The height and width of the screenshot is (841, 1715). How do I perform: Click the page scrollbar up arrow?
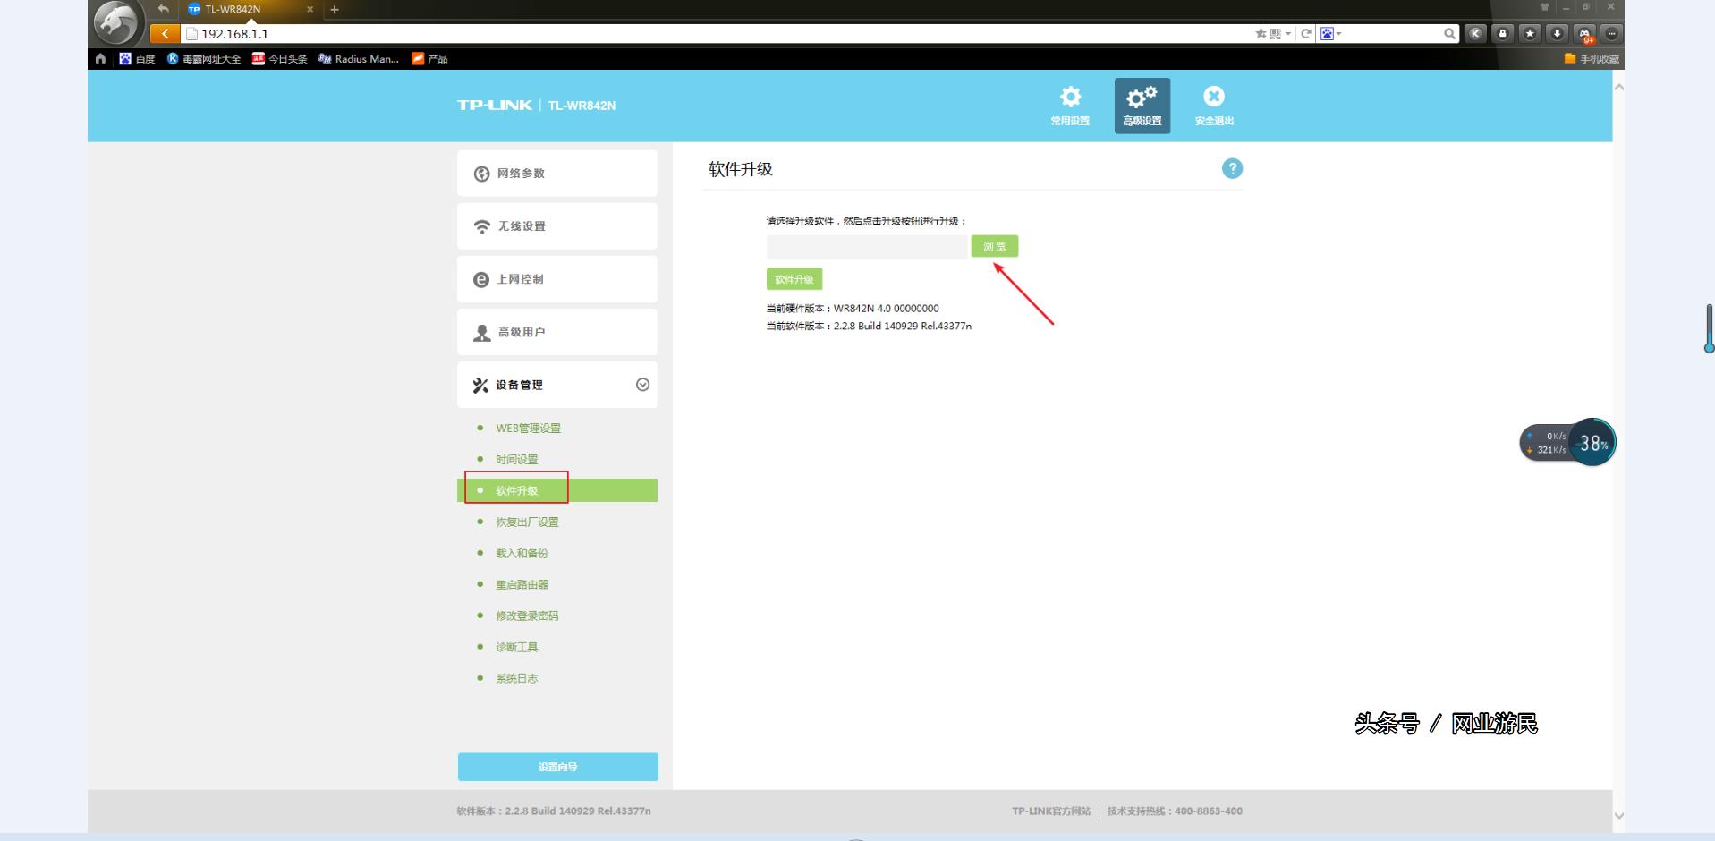pos(1618,87)
